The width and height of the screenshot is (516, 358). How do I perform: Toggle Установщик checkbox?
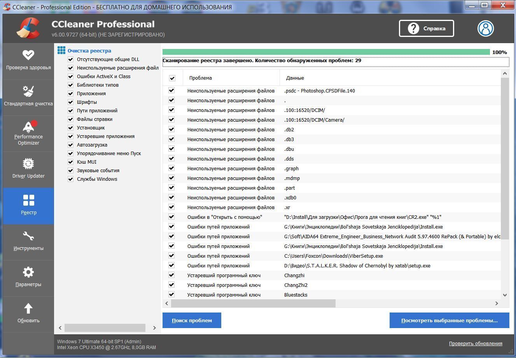pyautogui.click(x=71, y=128)
